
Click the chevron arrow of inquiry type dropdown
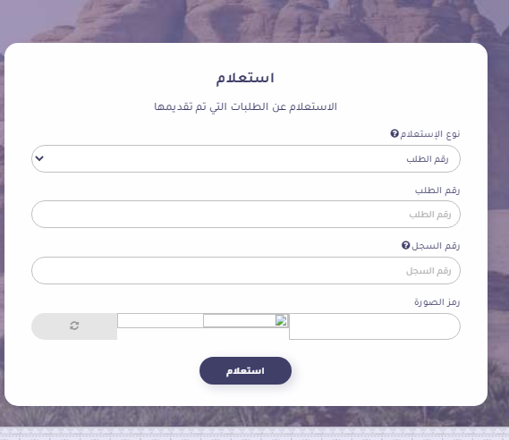39,158
